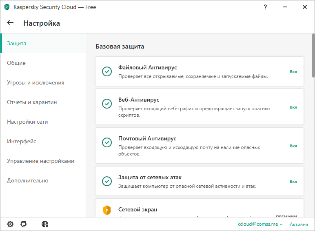Toggle the Вкл switch for Веб-Антивирус
Image resolution: width=315 pixels, height=231 pixels.
coord(293,107)
